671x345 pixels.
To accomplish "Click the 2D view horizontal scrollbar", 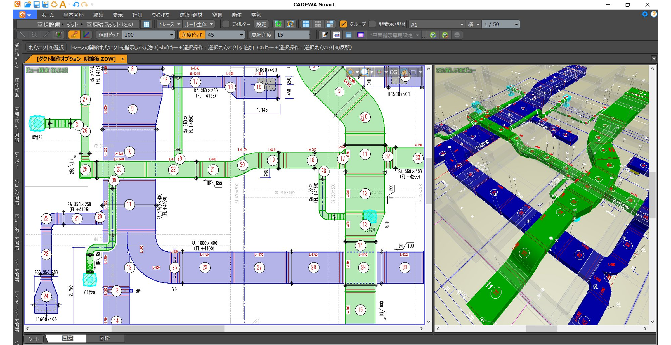I will tap(168, 329).
